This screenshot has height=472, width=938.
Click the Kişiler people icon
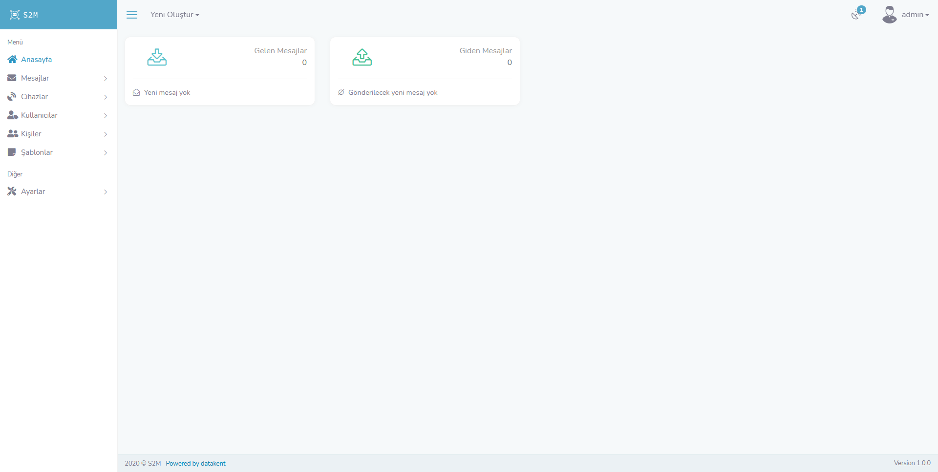pos(13,134)
